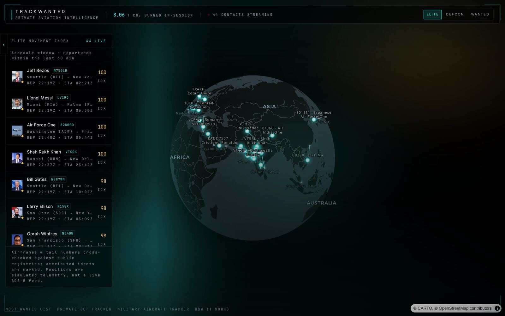Select the K7066 Air India One map marker
This screenshot has width=505, height=316.
[x=272, y=136]
